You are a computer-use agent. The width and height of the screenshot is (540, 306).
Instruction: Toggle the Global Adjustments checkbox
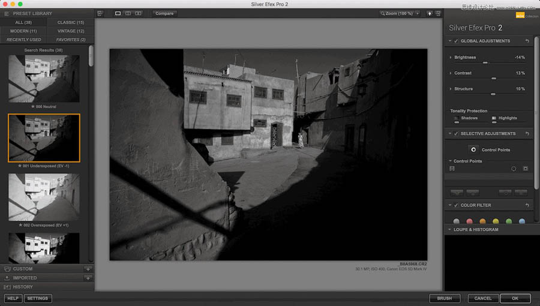tap(456, 41)
